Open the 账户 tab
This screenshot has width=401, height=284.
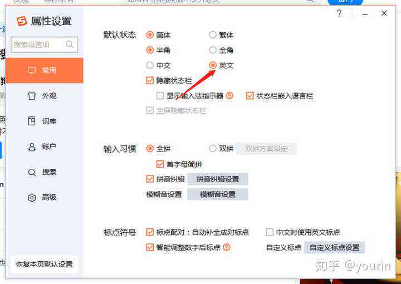point(44,146)
